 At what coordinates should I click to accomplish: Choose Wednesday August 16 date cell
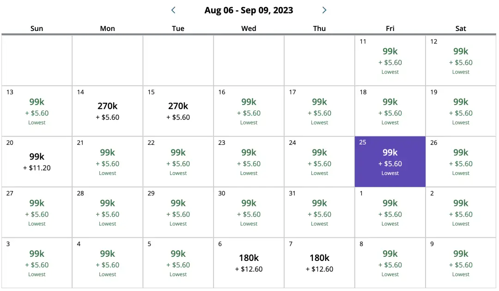249,111
